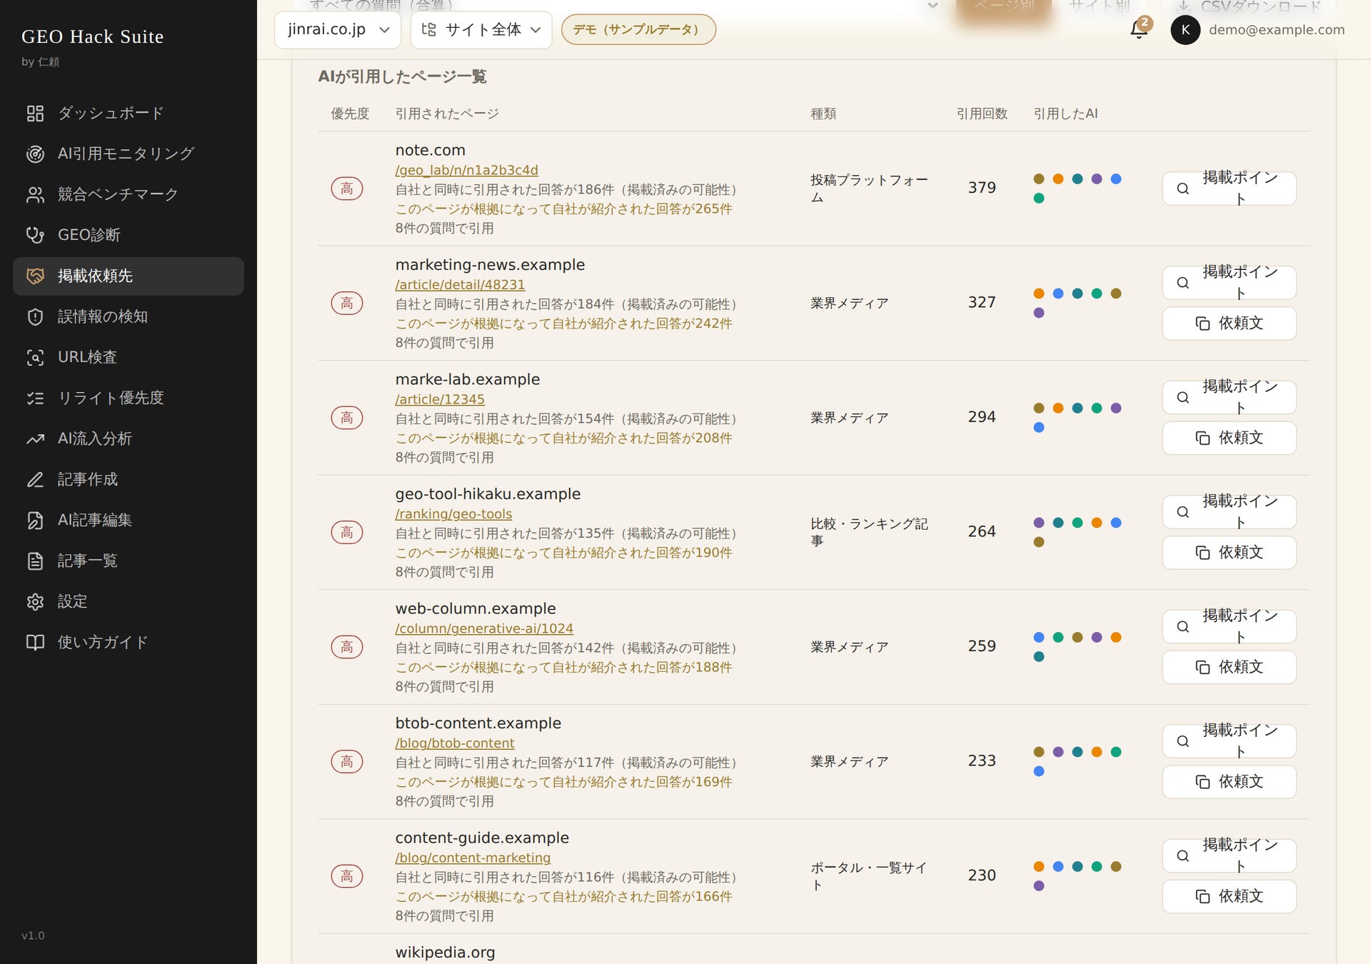
Task: Click 掲載ポイント for marketing-news.example
Action: (1229, 283)
